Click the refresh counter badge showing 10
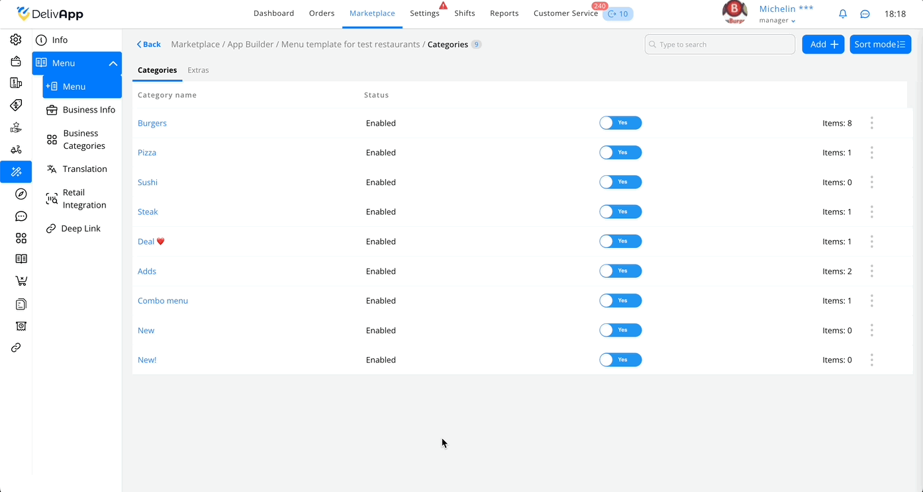Viewport: 923px width, 492px height. click(618, 14)
